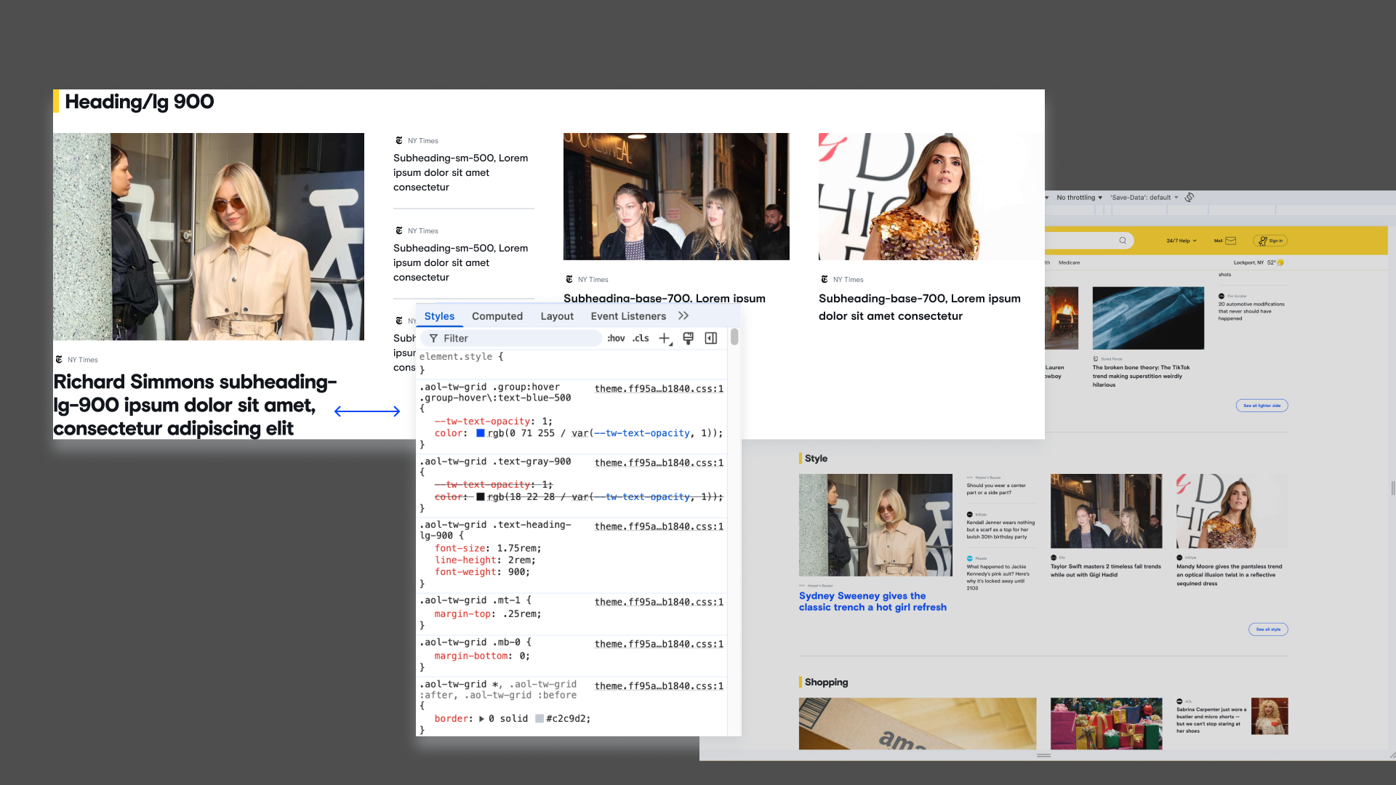This screenshot has height=785, width=1396.
Task: Click the sun weather icon near Lockport
Action: [1280, 262]
